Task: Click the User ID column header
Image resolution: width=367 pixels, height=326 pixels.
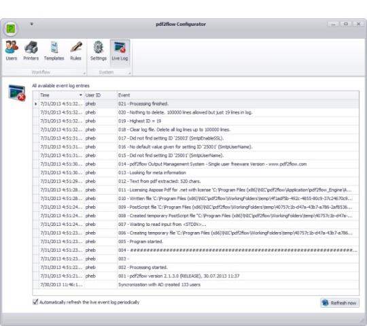Action: pos(101,95)
